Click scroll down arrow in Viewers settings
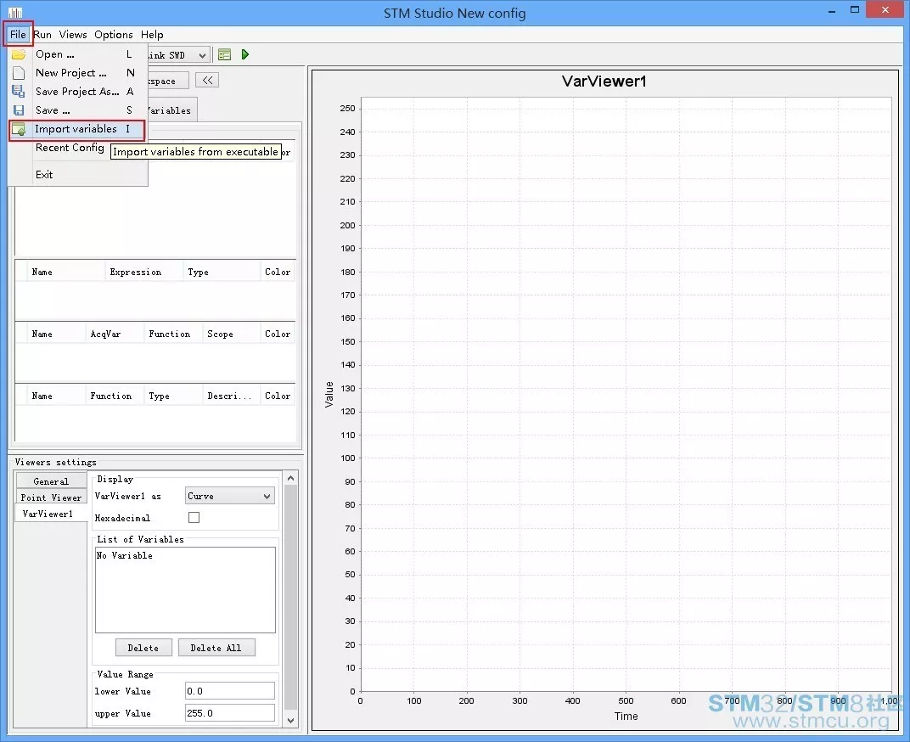 [x=291, y=720]
